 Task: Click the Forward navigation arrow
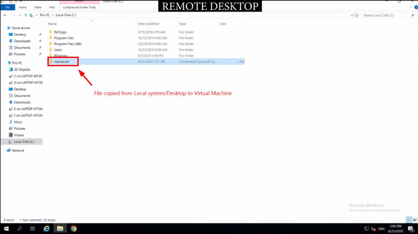[x=13, y=15]
